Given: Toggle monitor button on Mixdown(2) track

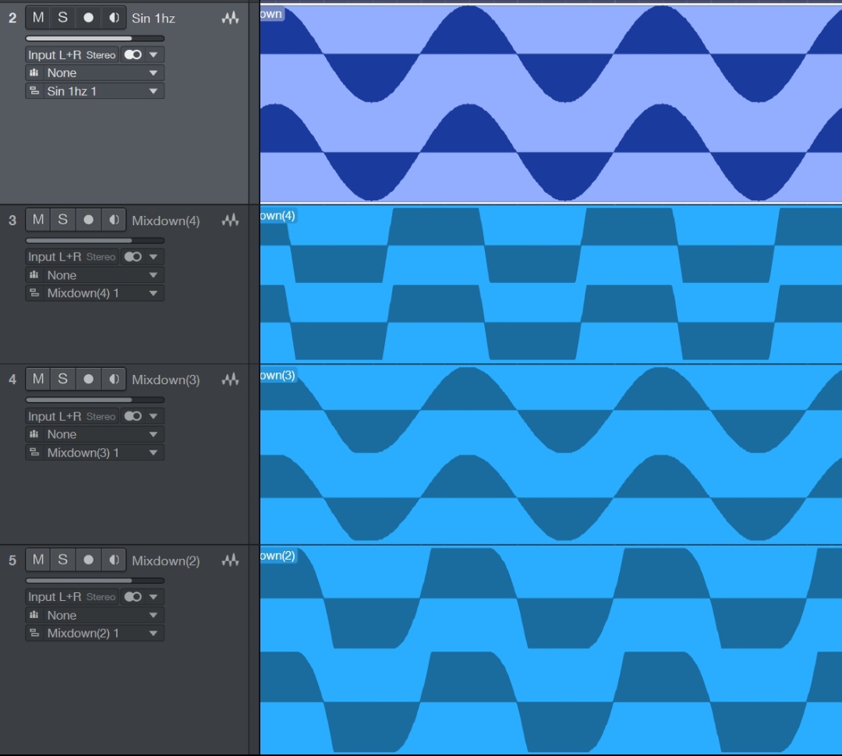Looking at the screenshot, I should coord(114,560).
